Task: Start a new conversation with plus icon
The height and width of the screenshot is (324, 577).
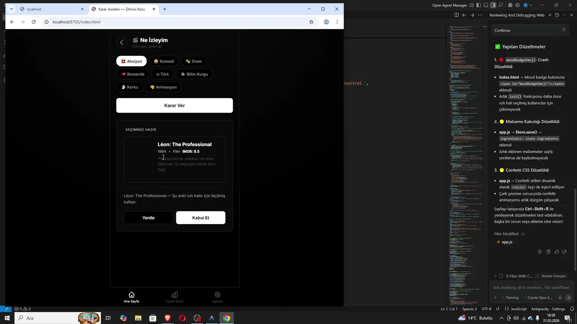Action: 550,15
